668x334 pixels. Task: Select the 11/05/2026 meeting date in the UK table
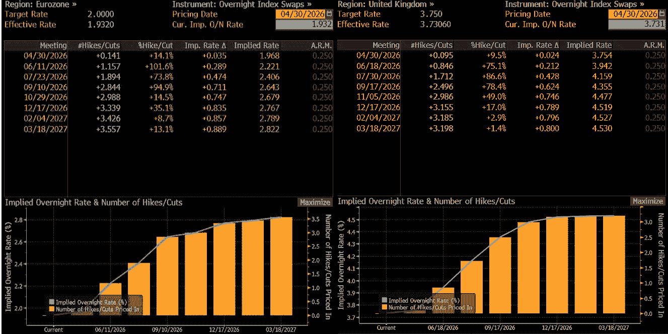(x=378, y=97)
